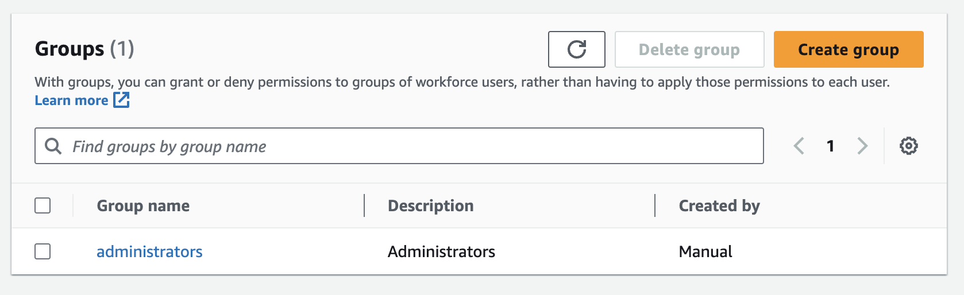Click the Description column header
This screenshot has width=964, height=295.
click(430, 205)
